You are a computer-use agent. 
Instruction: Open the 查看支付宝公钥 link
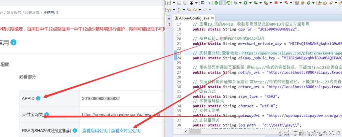point(126,131)
